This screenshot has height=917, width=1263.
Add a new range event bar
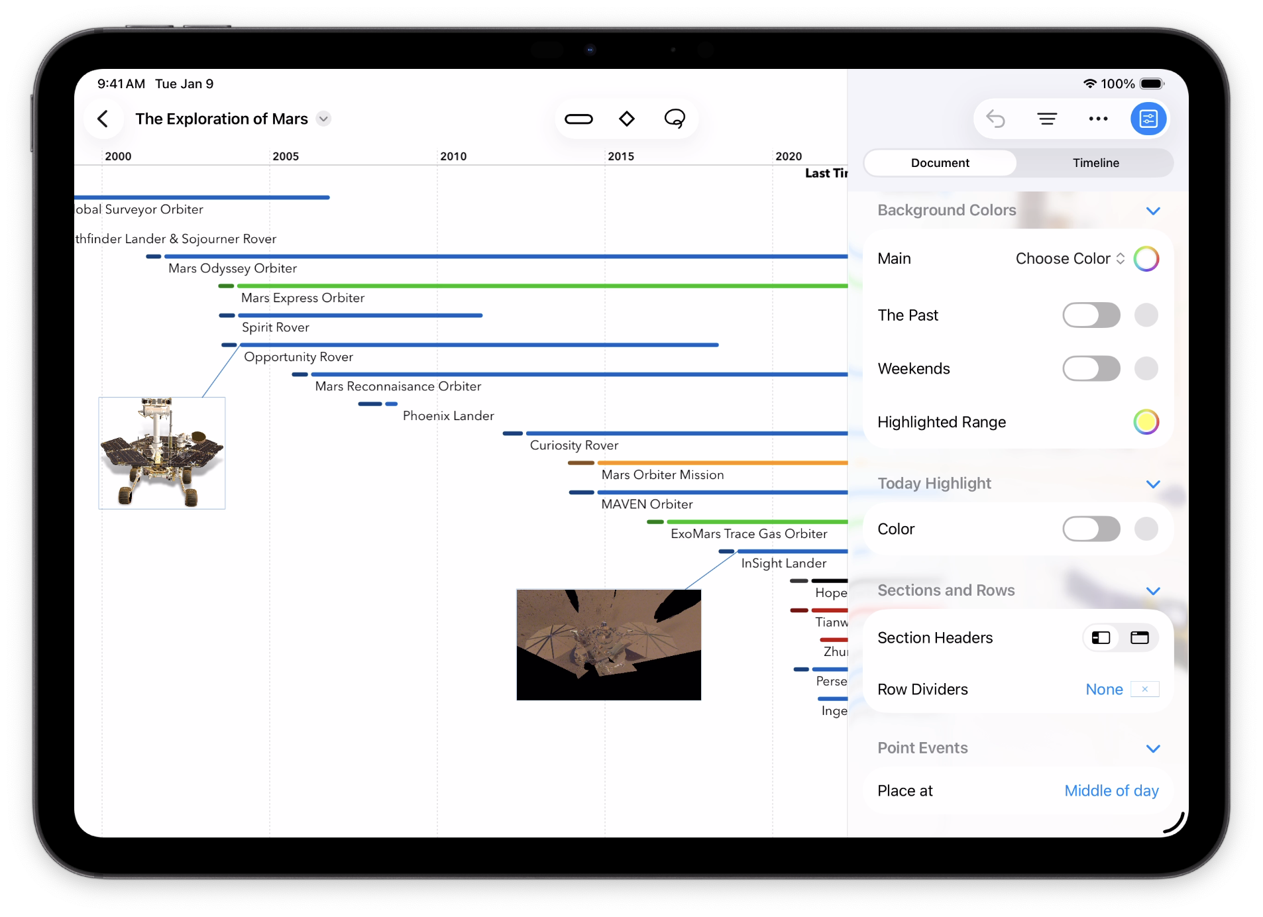(578, 119)
